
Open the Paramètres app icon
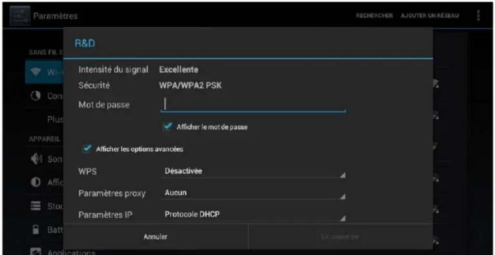(20, 16)
